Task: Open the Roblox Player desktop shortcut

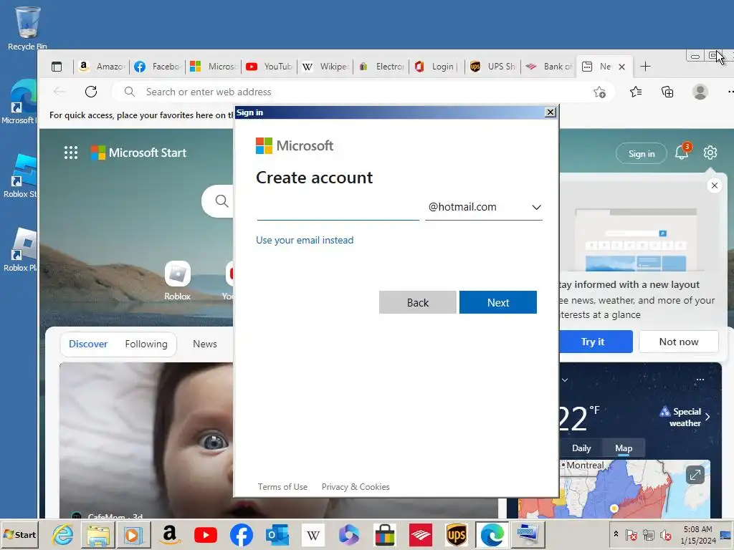Action: coord(19,249)
